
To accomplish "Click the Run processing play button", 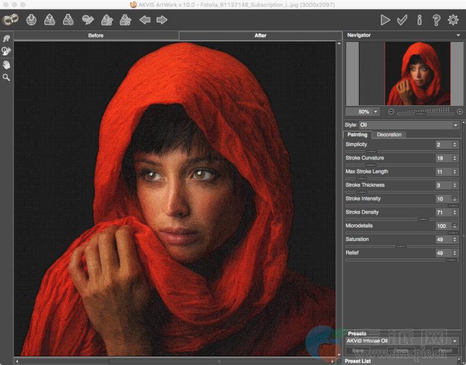I will (385, 20).
